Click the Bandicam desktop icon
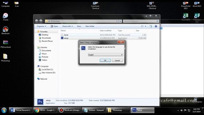This screenshot has height=115, width=204. tap(5, 30)
